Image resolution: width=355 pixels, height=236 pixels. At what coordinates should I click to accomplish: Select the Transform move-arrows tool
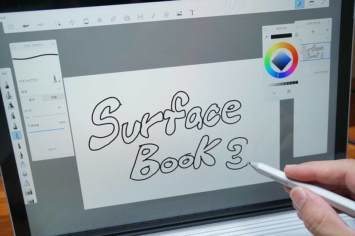tap(72, 22)
